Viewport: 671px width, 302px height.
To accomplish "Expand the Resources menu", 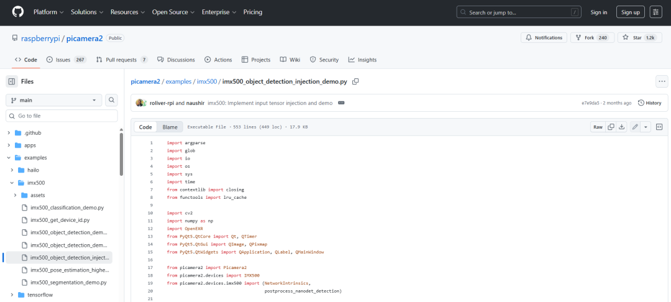I will 127,12.
